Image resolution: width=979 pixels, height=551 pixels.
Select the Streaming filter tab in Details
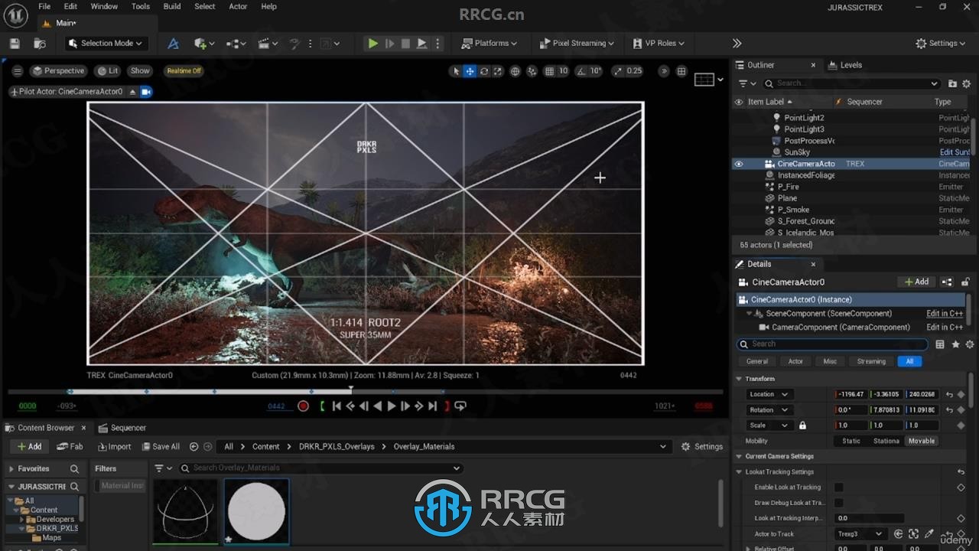click(871, 361)
